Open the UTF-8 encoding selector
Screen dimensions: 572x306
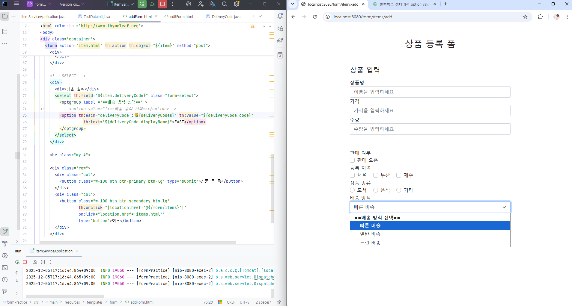coord(245,302)
